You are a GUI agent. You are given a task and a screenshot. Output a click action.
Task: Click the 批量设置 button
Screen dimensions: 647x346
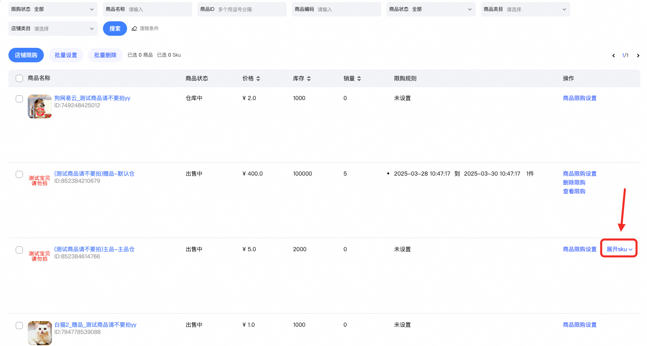pos(66,55)
